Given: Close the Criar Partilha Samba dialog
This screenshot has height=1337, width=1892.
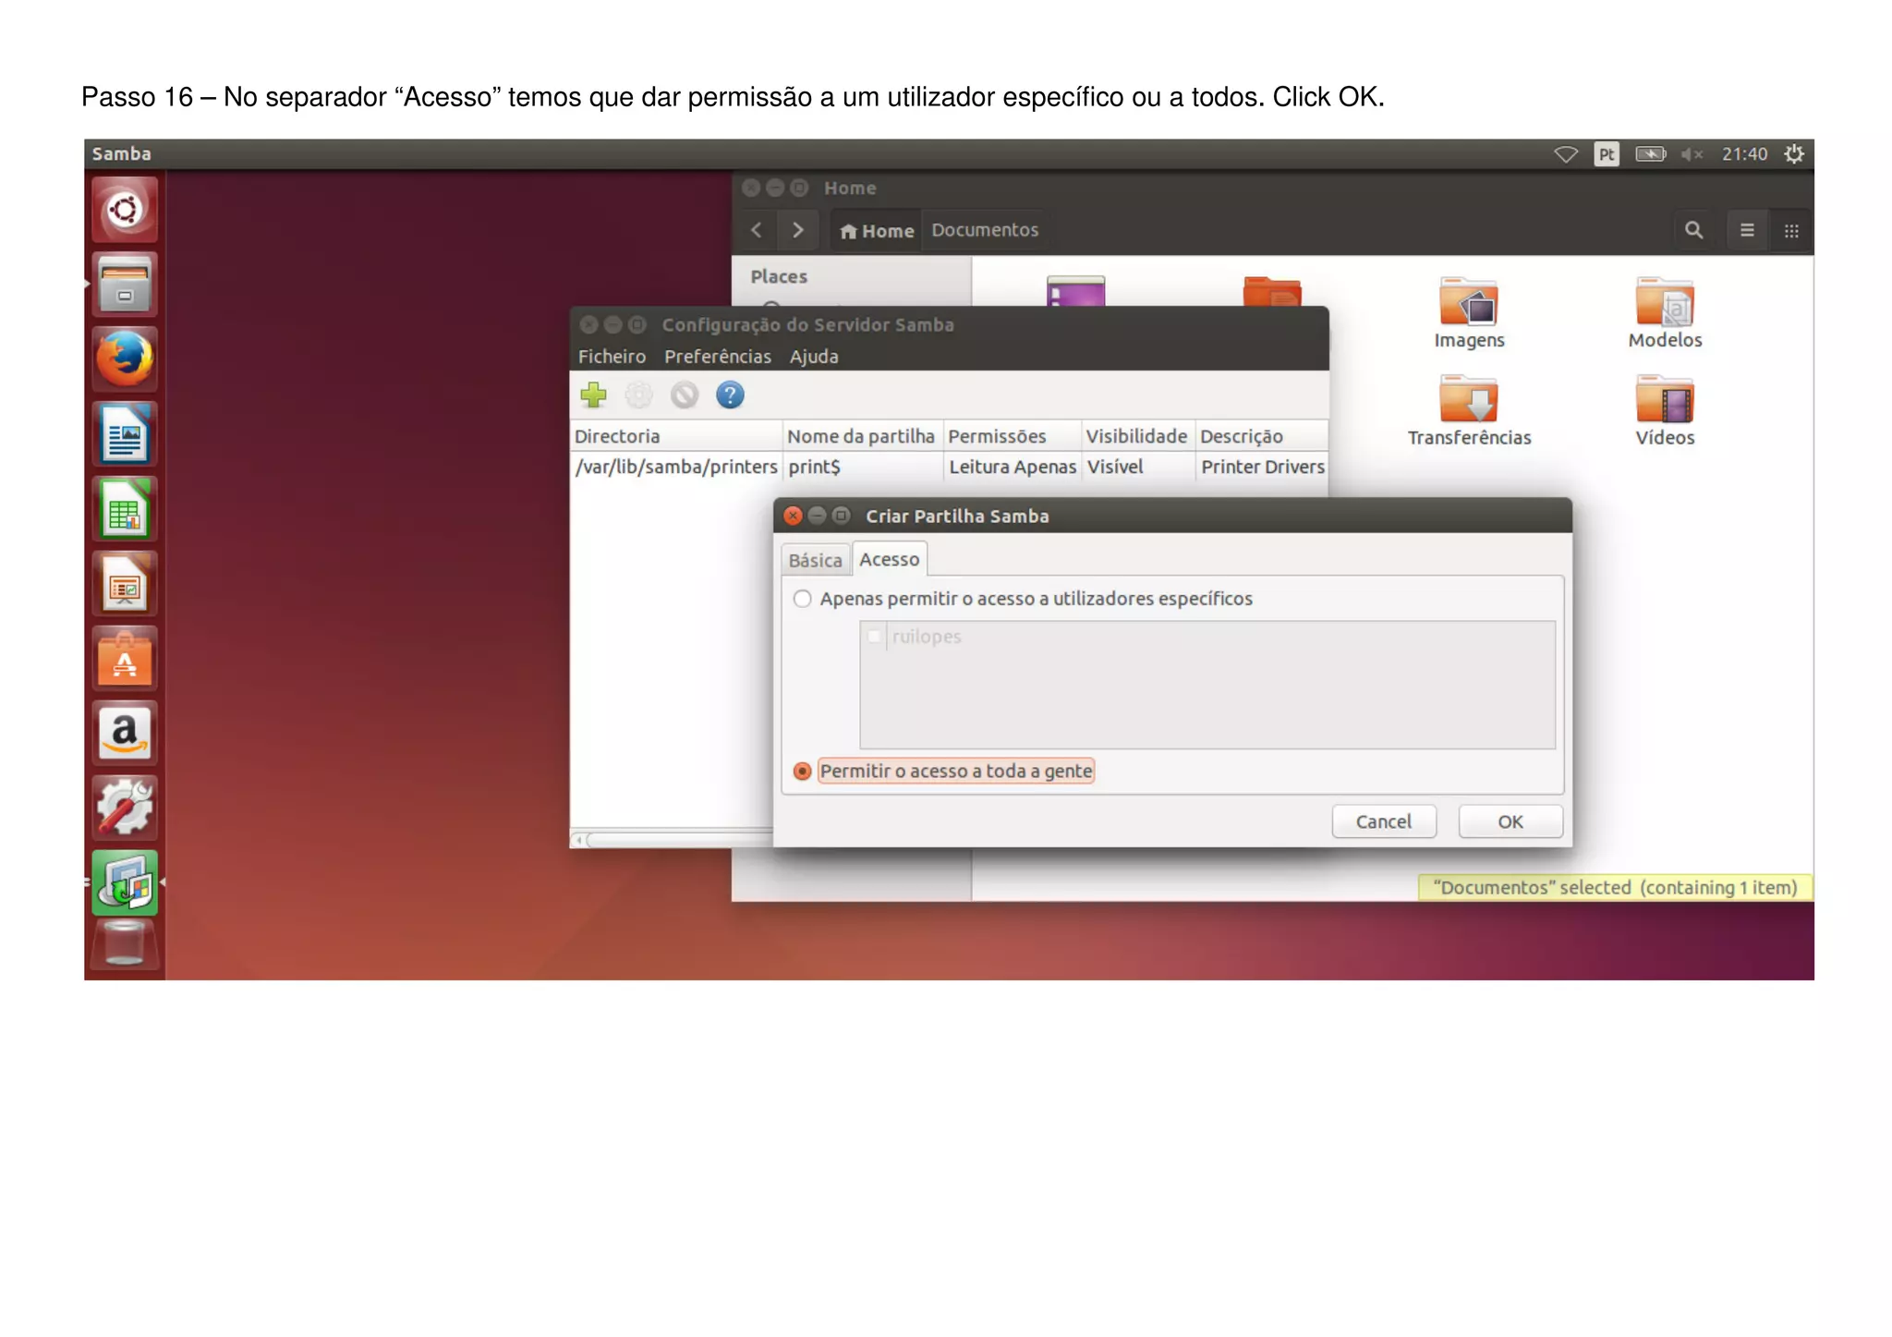Looking at the screenshot, I should pos(793,516).
